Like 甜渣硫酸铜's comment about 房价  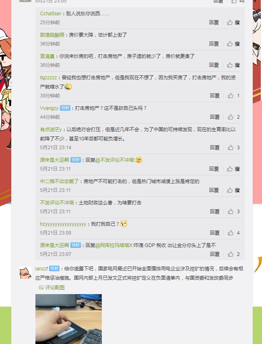(x=230, y=44)
